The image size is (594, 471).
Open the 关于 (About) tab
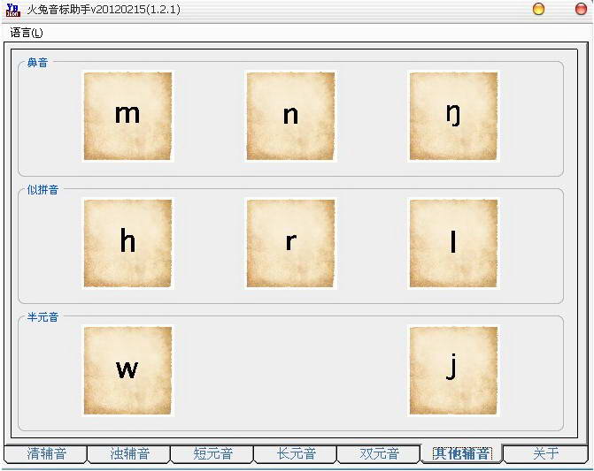[545, 454]
